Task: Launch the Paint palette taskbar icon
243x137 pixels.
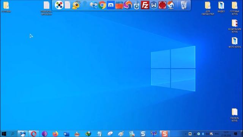Action: [121, 134]
